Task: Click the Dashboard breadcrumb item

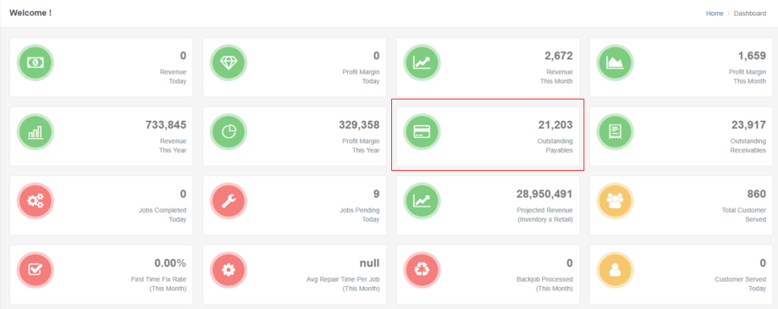Action: pos(750,14)
